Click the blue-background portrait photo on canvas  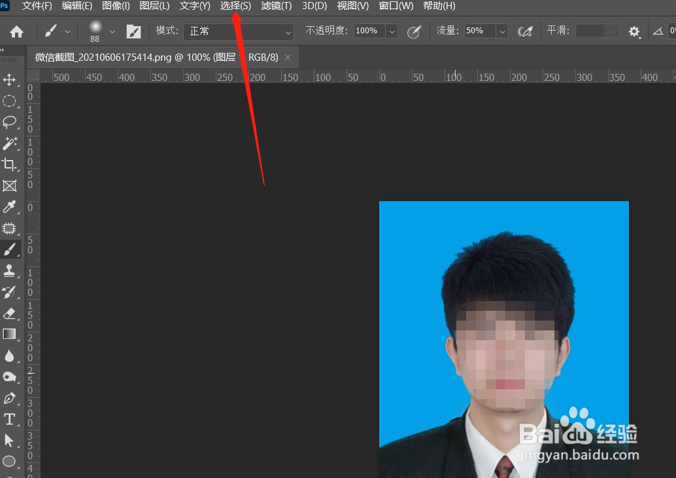point(503,340)
